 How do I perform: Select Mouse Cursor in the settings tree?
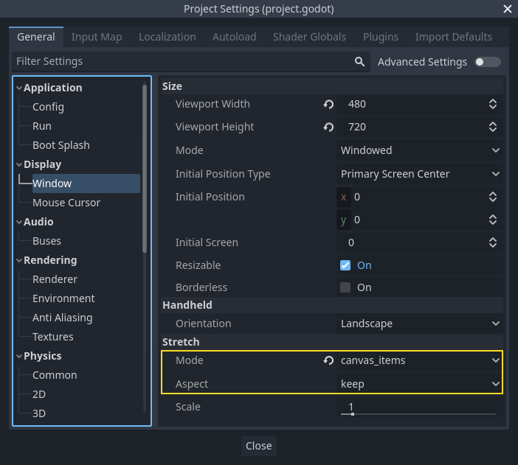pyautogui.click(x=66, y=203)
